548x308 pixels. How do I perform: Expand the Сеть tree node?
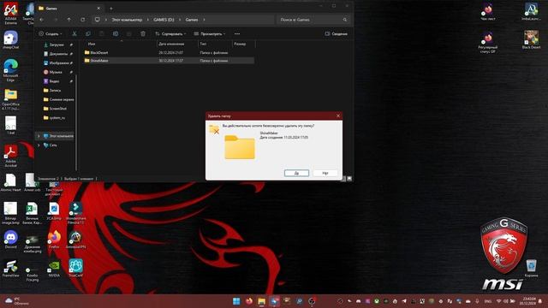click(39, 145)
